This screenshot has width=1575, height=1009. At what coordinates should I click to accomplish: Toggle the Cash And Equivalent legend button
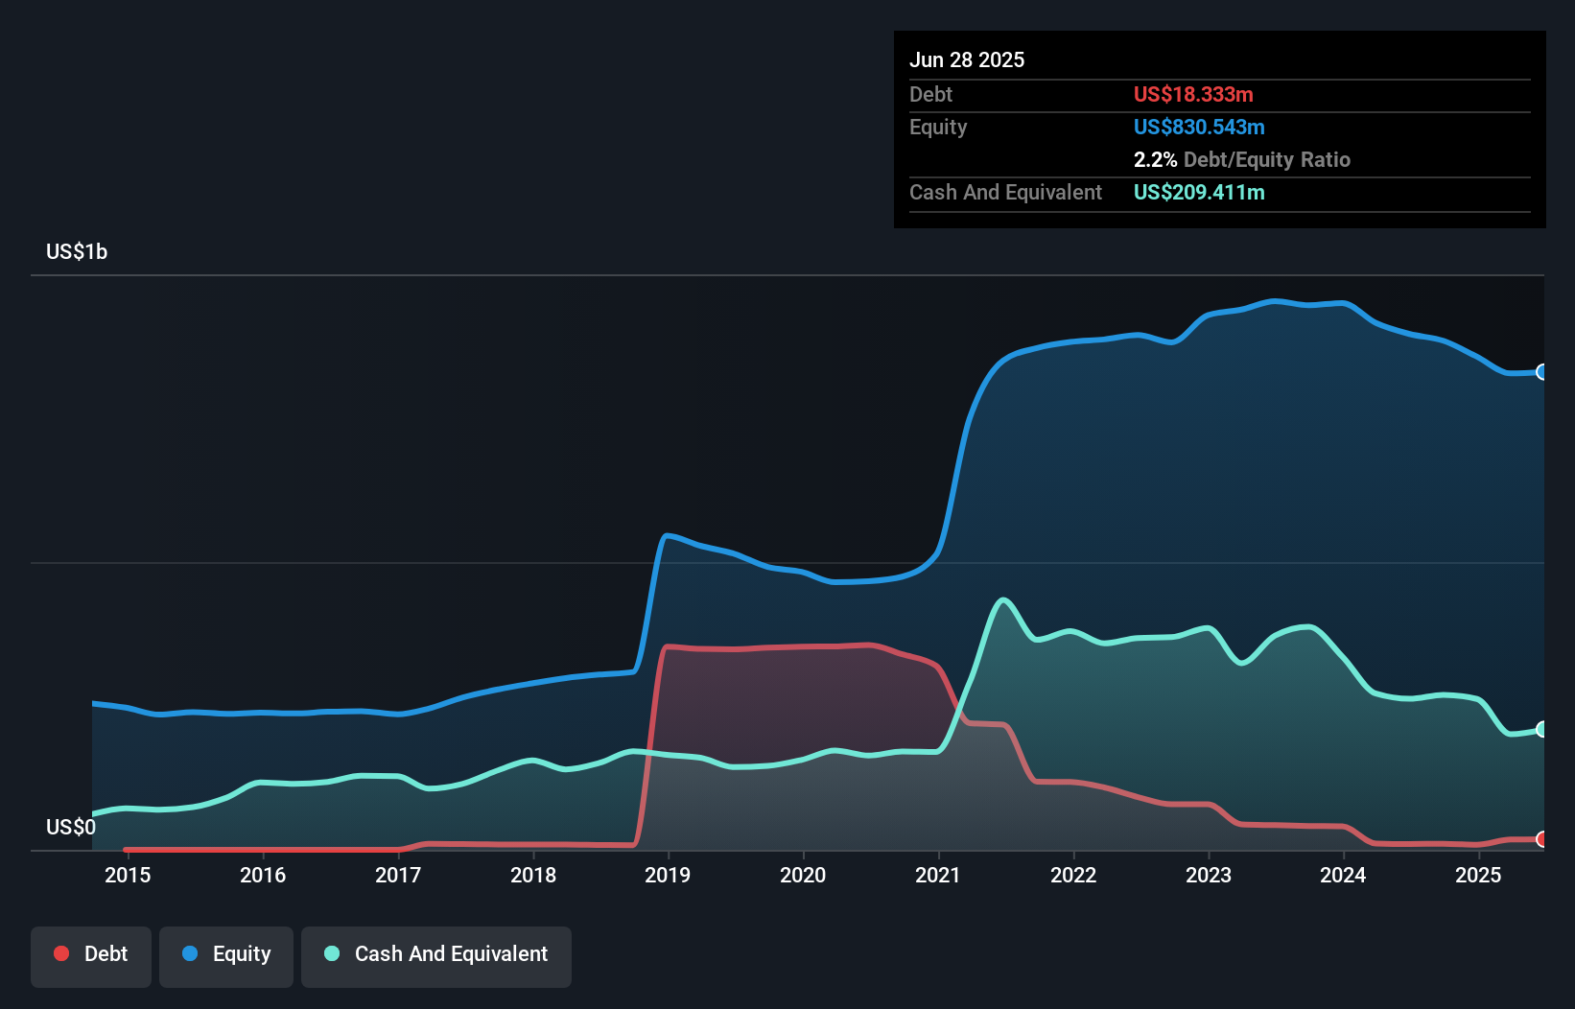point(436,956)
